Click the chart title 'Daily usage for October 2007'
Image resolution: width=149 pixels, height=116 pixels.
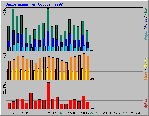(x=34, y=4)
